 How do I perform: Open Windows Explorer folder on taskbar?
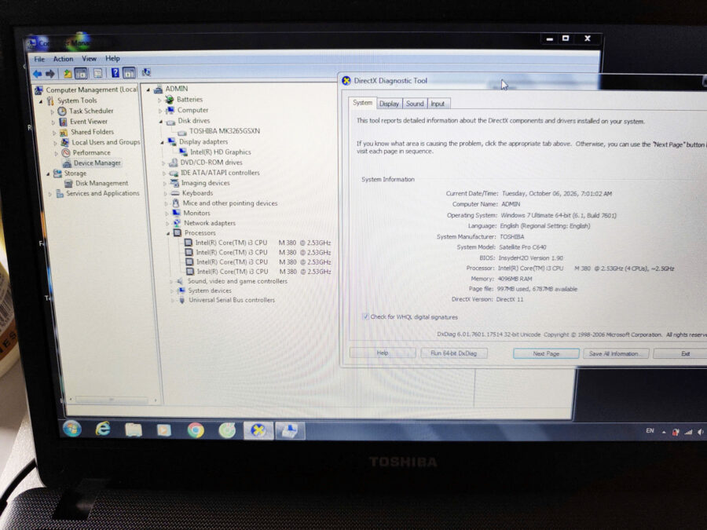click(134, 430)
